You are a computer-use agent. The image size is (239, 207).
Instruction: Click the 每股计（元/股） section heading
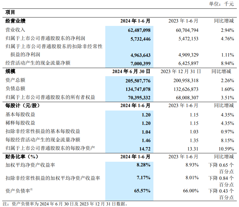[22, 106]
